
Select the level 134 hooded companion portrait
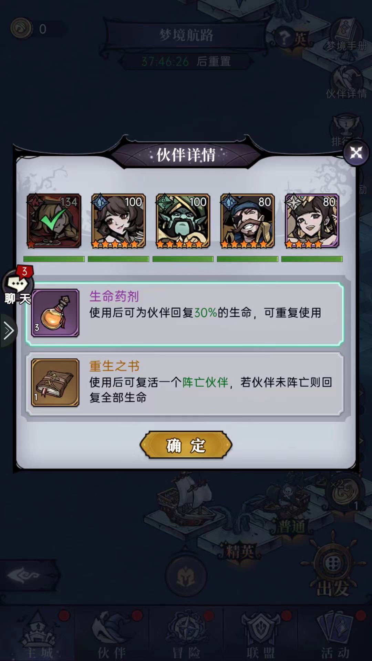tap(54, 221)
